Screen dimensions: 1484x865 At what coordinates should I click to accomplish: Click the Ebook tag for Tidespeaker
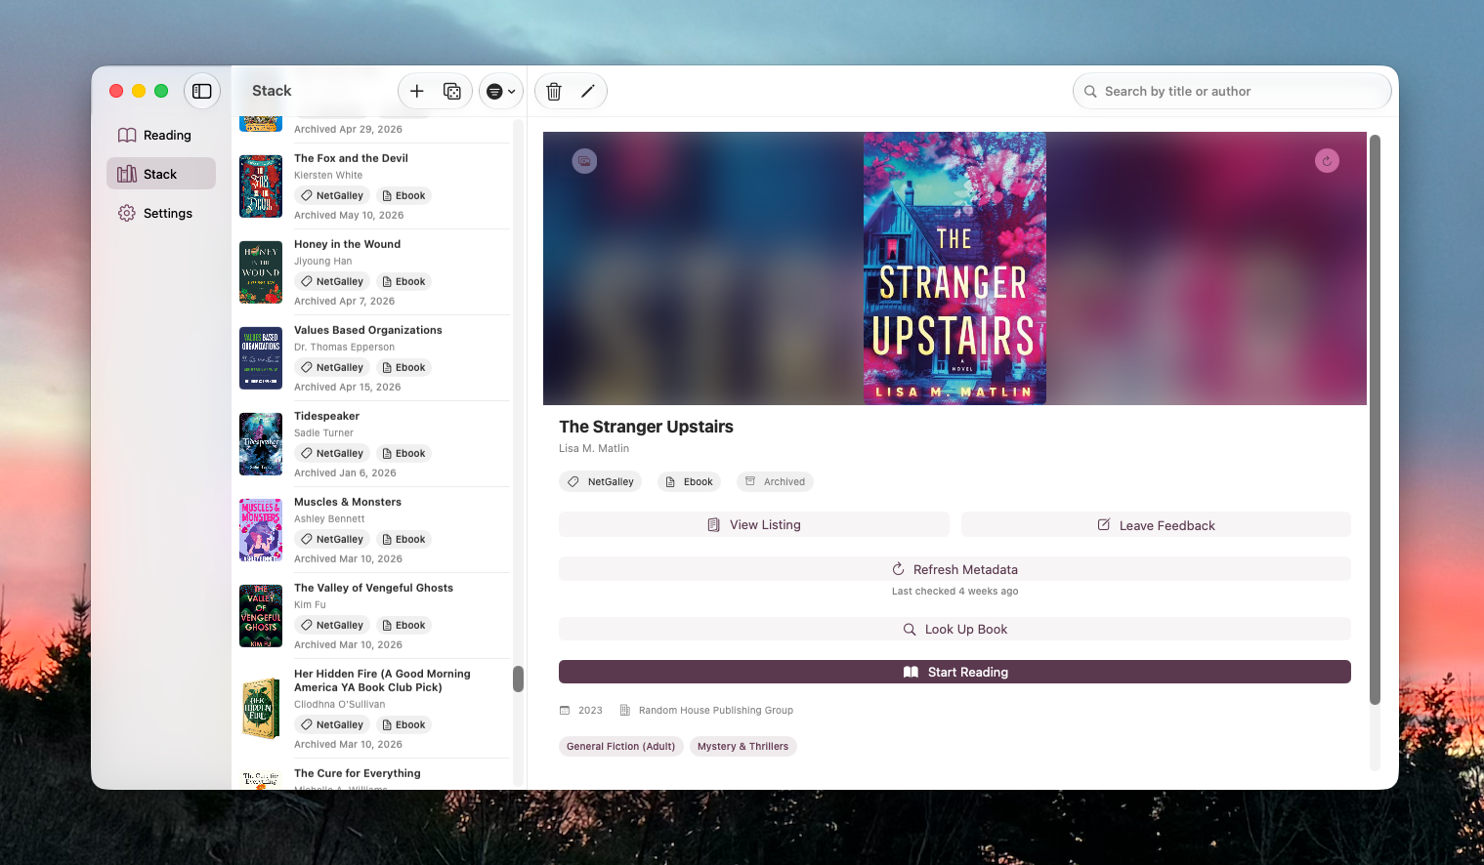click(x=403, y=453)
